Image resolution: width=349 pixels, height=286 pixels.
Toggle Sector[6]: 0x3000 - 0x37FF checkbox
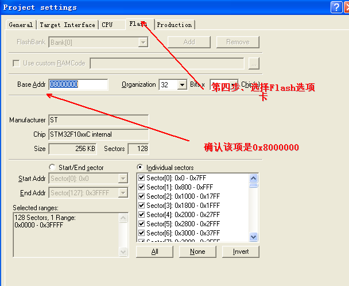[x=142, y=233]
